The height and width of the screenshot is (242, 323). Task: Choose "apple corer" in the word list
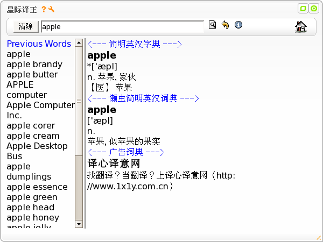coord(31,125)
